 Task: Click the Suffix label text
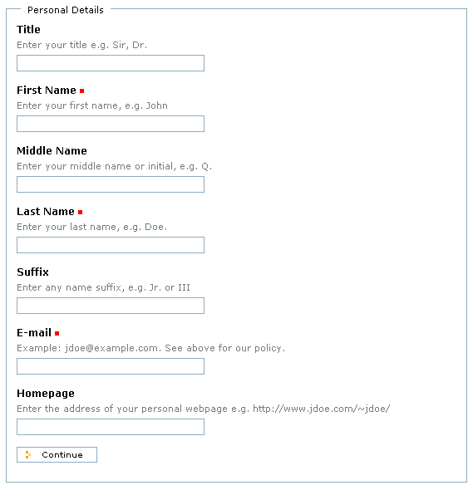[x=32, y=272]
